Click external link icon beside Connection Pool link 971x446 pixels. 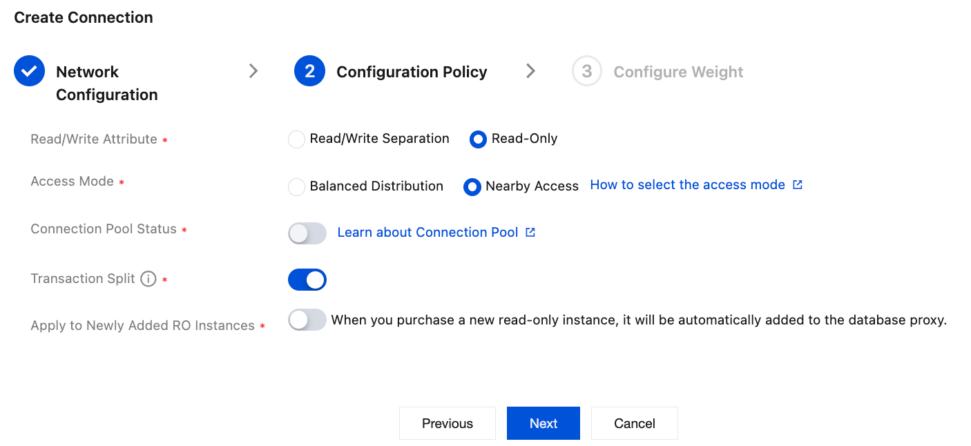tap(530, 233)
